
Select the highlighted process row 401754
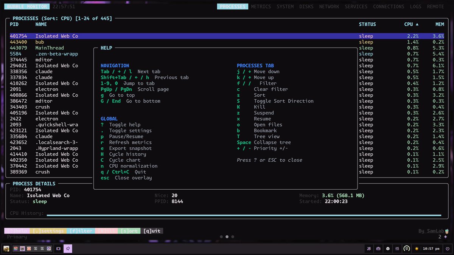[227, 36]
